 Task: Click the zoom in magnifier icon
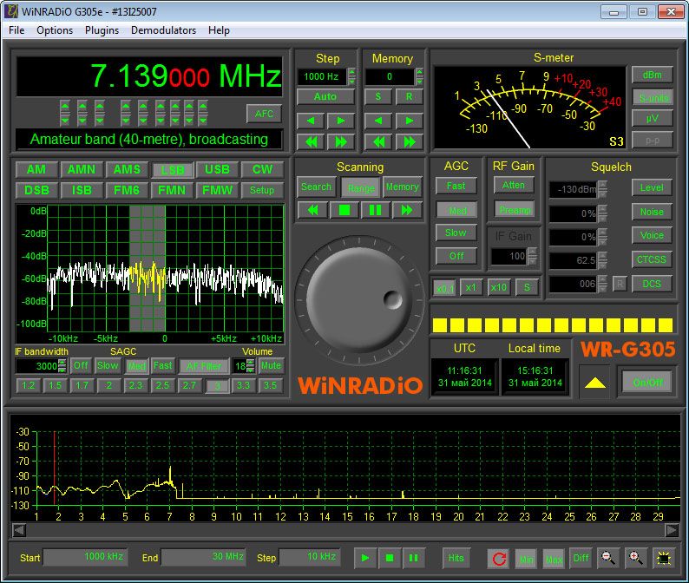tap(636, 558)
